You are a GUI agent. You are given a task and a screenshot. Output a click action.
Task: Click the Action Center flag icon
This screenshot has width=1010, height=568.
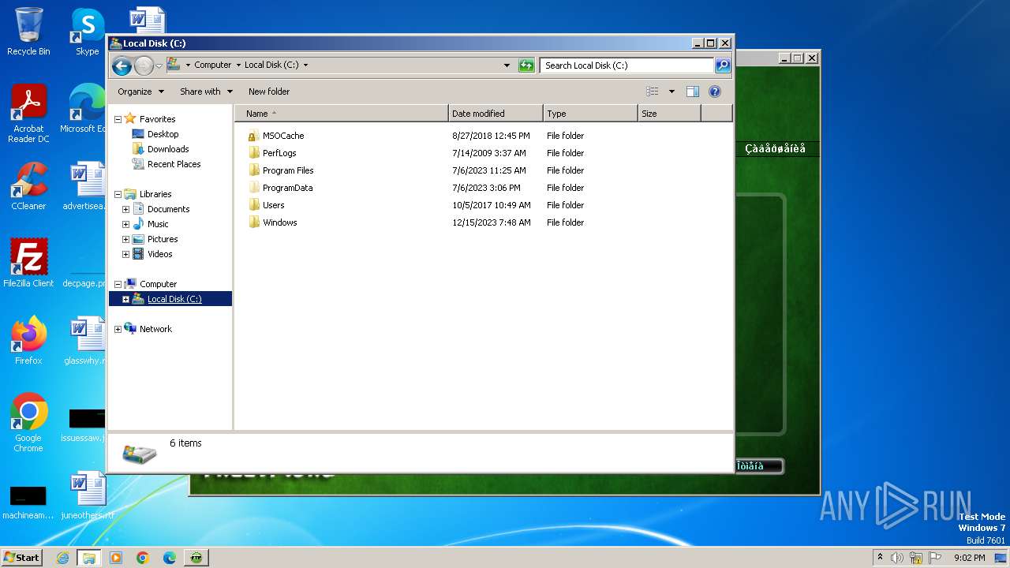click(935, 558)
